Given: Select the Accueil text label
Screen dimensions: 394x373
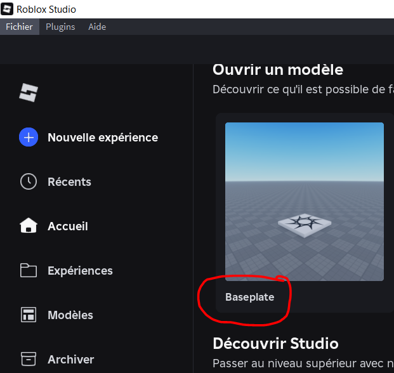Looking at the screenshot, I should click(67, 226).
